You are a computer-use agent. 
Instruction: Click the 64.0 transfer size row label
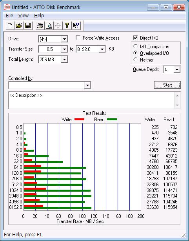(x=18, y=167)
